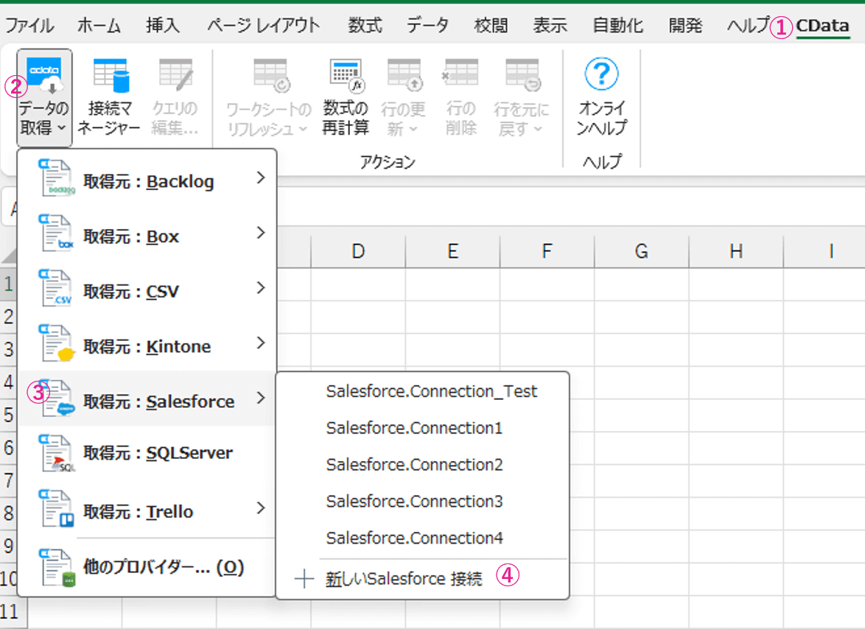Viewport: 865px width, 629px height.
Task: Select the Box source icon
Action: 57,236
